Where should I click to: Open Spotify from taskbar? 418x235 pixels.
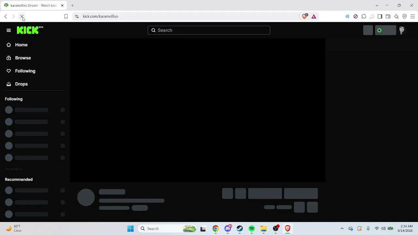tap(251, 229)
